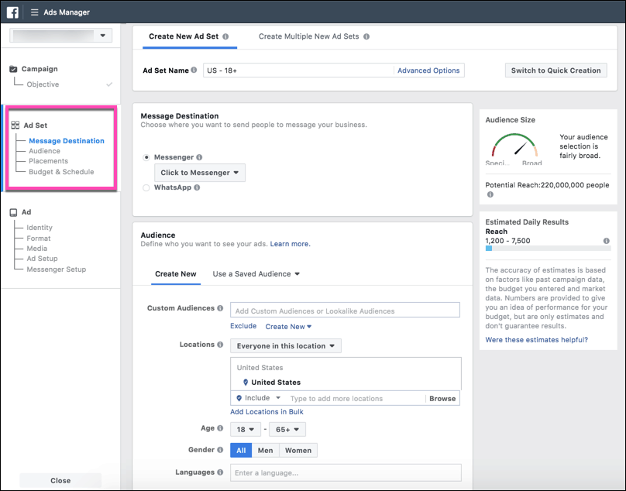Click the Ad device icon in sidebar

[x=14, y=212]
